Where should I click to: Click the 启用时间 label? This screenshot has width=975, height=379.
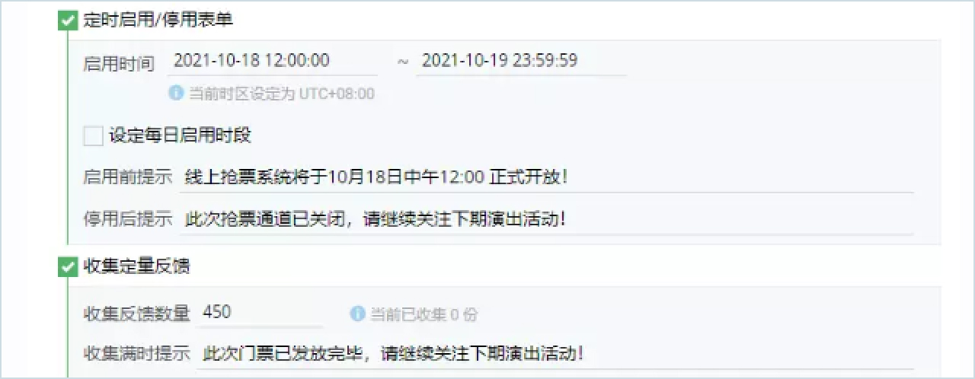coord(119,63)
